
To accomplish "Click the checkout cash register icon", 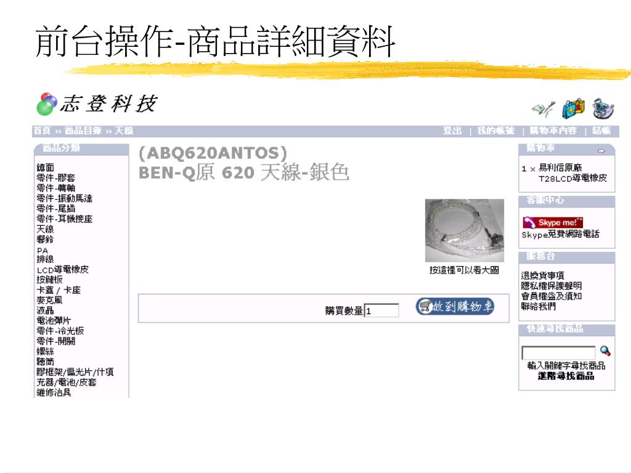I will 603,108.
